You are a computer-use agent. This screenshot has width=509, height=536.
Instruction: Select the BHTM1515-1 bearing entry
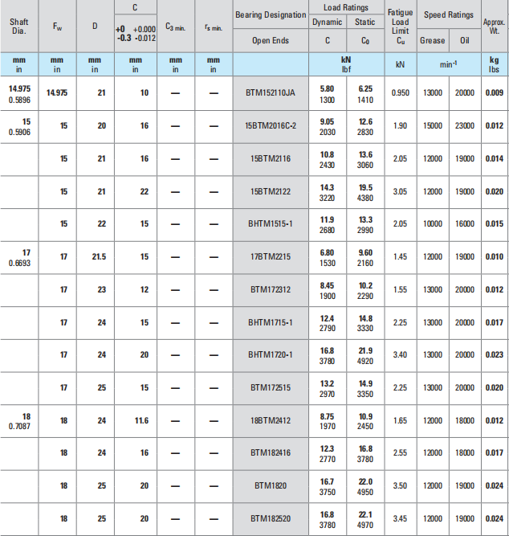pos(271,224)
